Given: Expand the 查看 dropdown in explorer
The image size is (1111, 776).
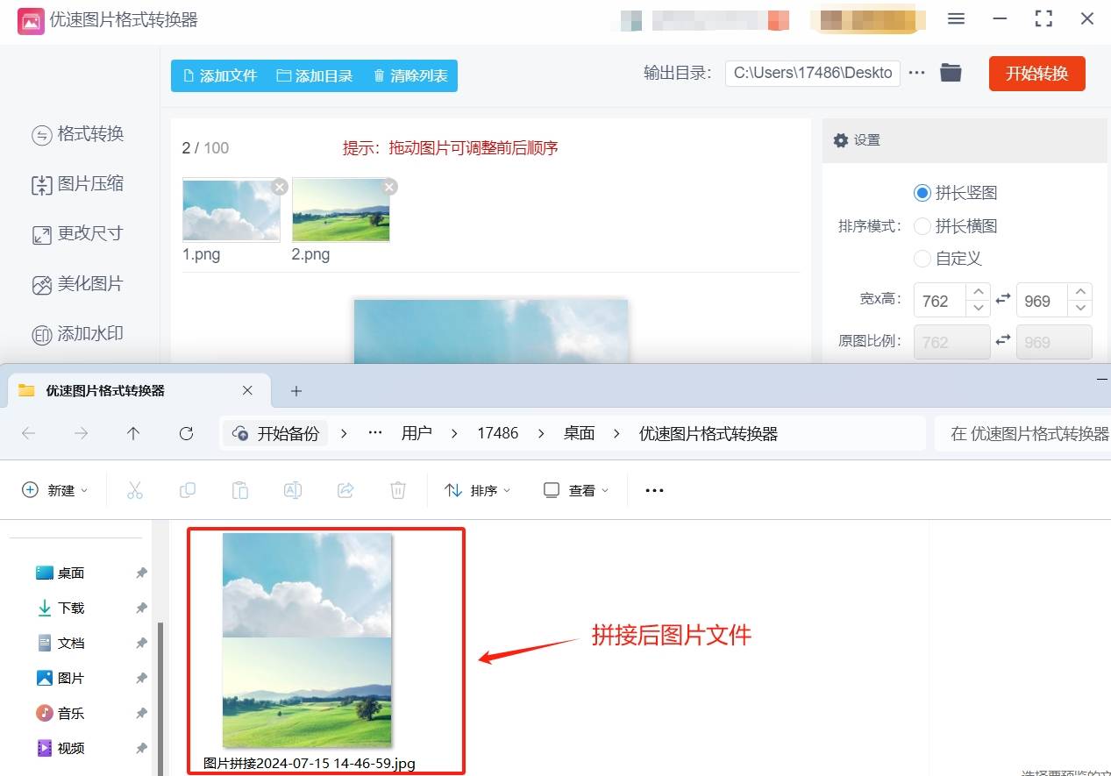Looking at the screenshot, I should pos(576,490).
